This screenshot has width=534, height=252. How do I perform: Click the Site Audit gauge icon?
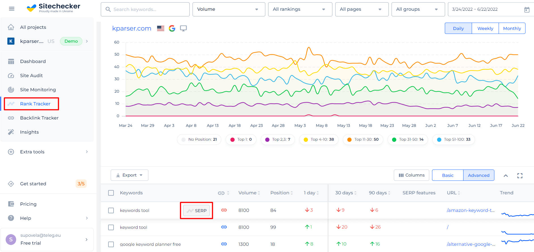pyautogui.click(x=11, y=75)
